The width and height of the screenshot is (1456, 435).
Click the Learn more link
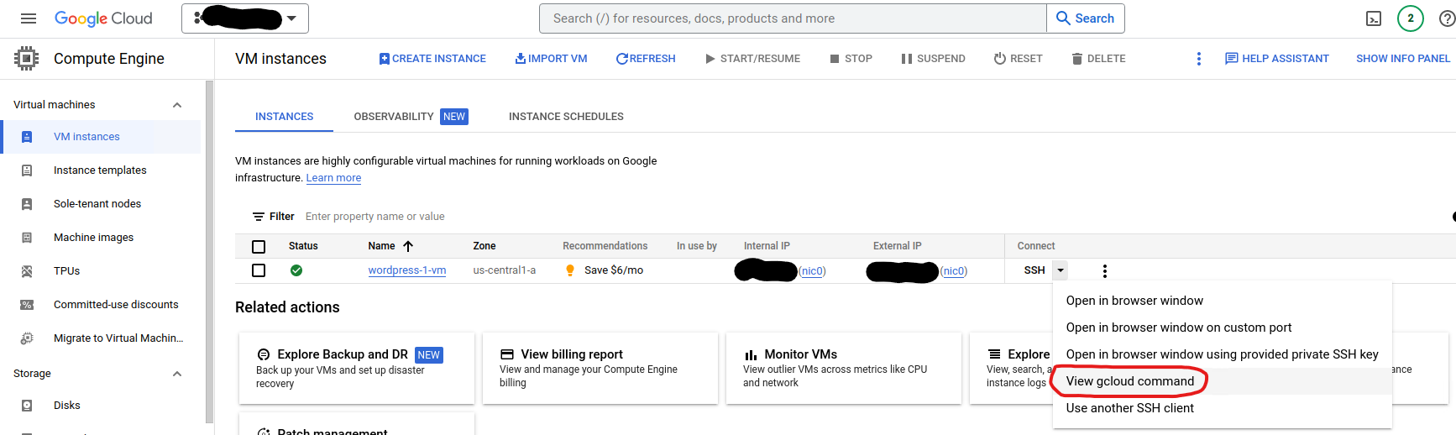(333, 178)
